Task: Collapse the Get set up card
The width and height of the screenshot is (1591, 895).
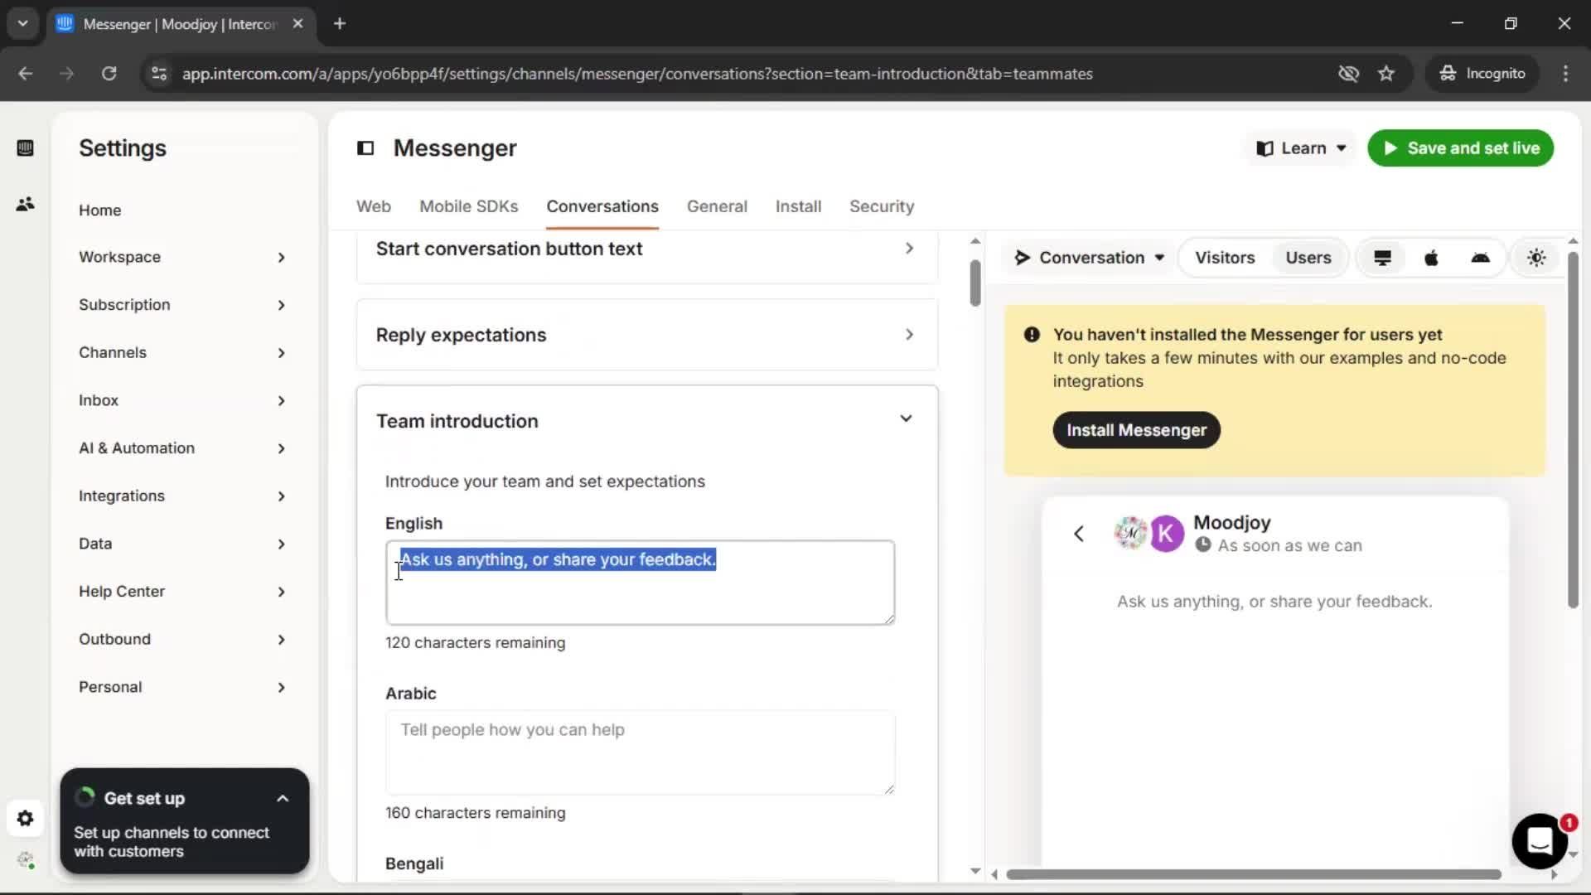Action: pos(283,799)
